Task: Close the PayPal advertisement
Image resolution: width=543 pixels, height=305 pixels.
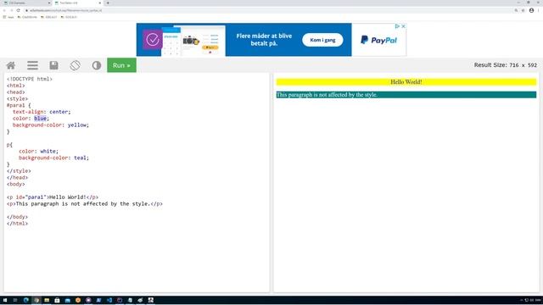Action: 403,26
